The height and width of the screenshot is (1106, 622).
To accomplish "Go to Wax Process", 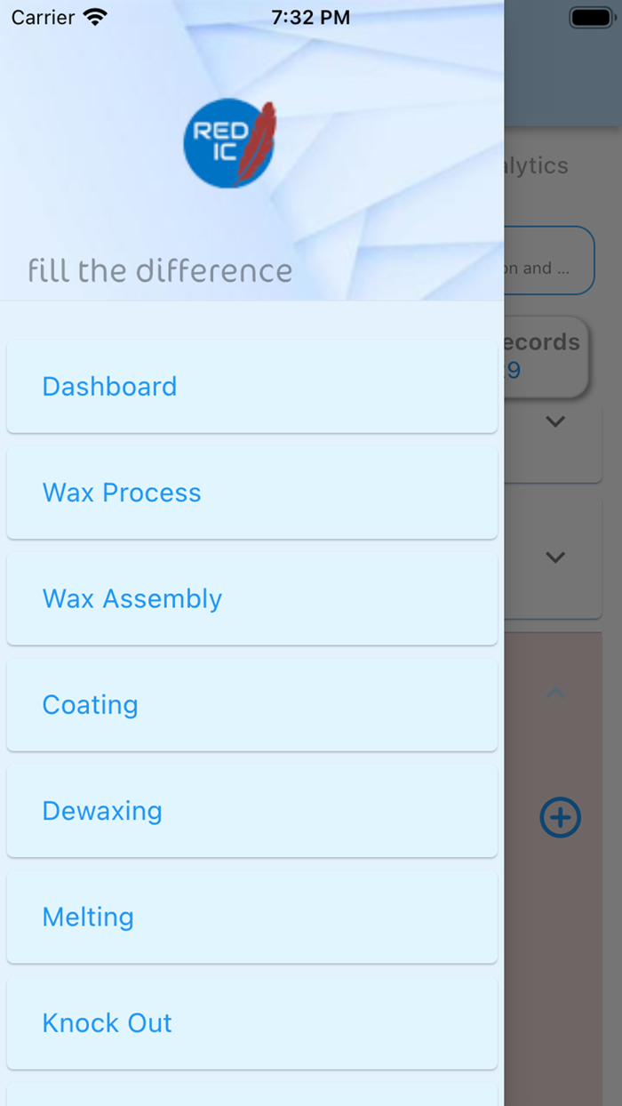I will click(251, 493).
